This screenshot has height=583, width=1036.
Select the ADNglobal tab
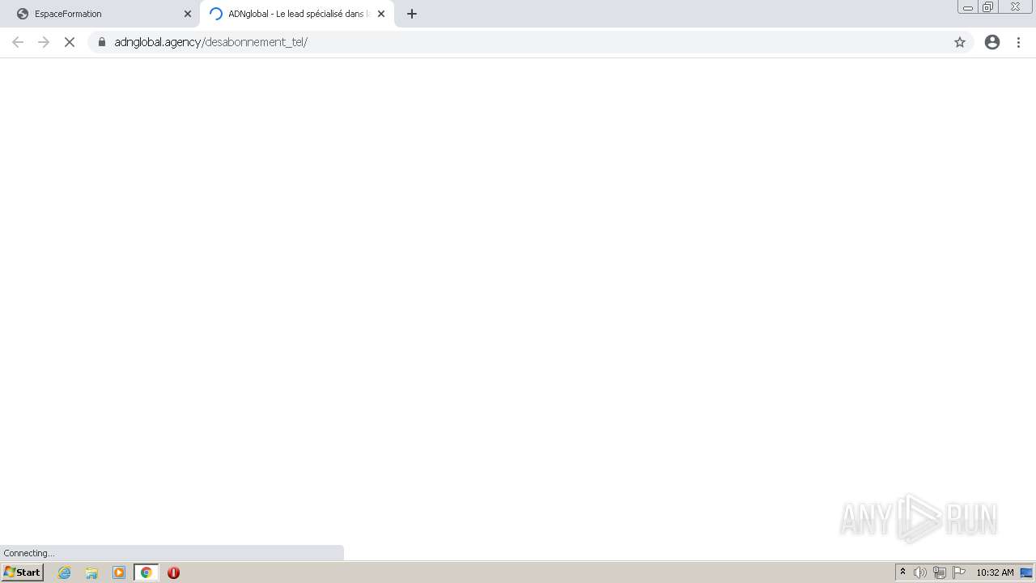[296, 14]
